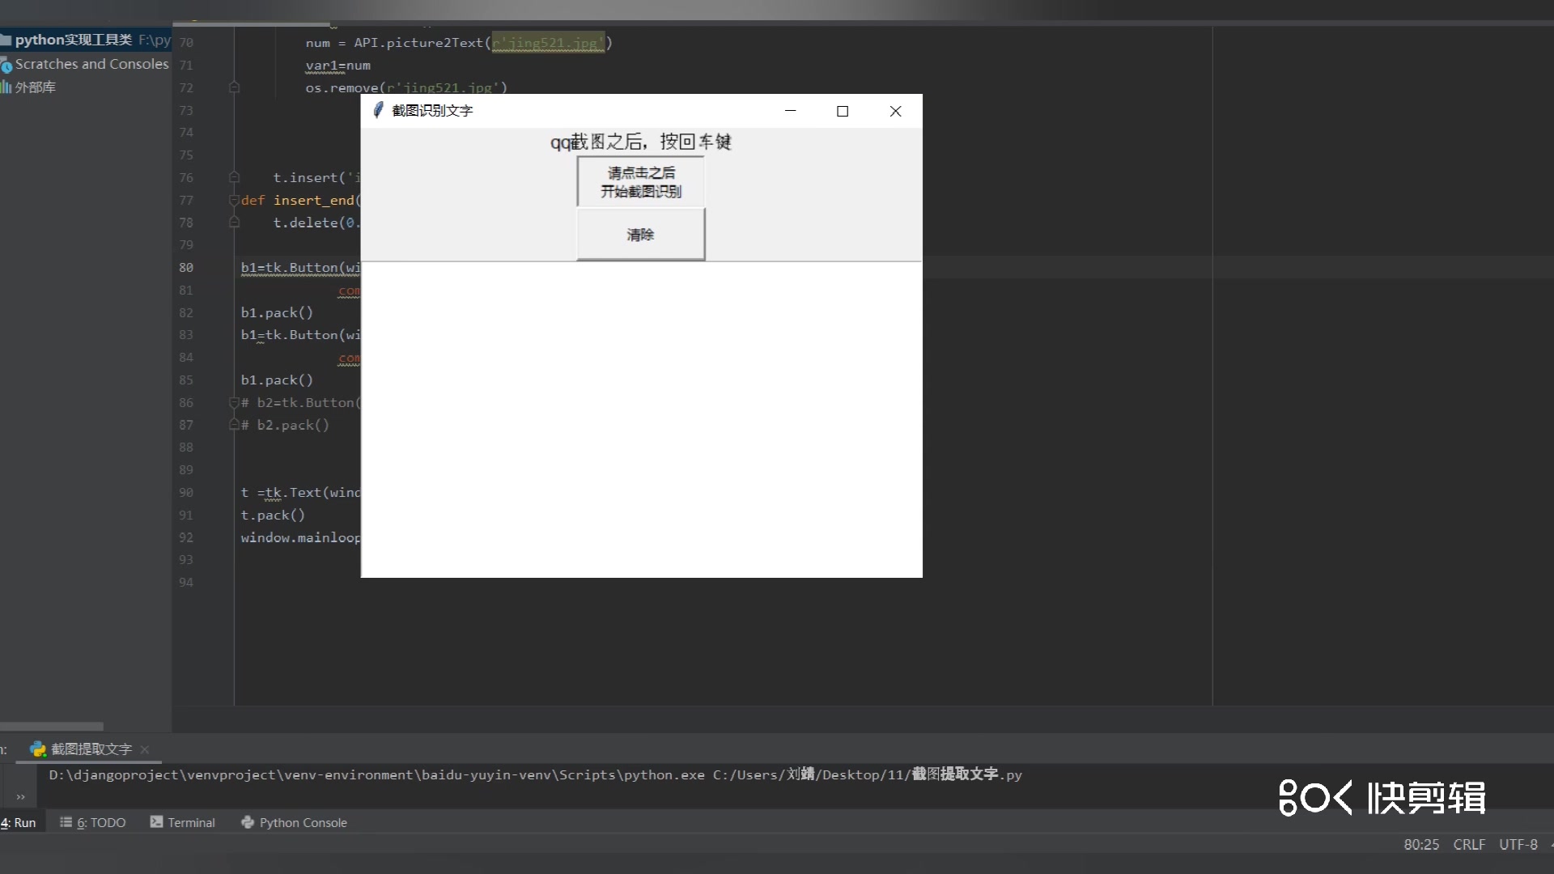Click the folder icon of python实现工具类 project root
The width and height of the screenshot is (1554, 874).
6,40
